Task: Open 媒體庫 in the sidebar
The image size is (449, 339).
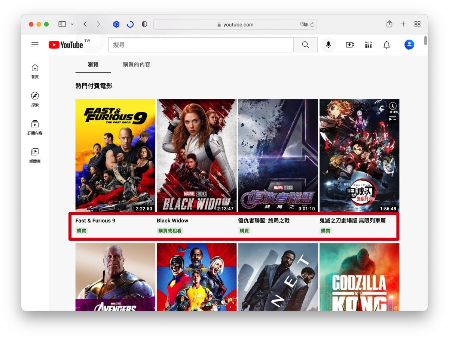Action: tap(35, 155)
